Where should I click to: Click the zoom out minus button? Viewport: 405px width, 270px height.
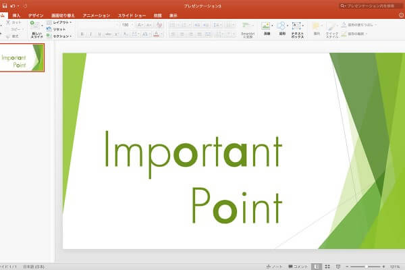click(x=347, y=267)
